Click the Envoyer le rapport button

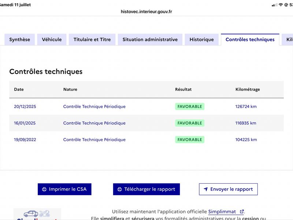[x=228, y=189]
